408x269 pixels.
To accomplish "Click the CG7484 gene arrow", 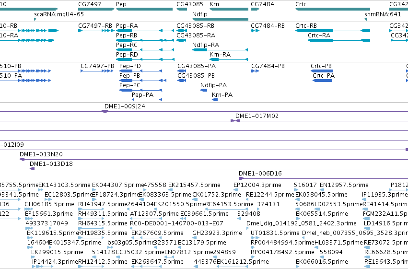I will tap(255, 9).
